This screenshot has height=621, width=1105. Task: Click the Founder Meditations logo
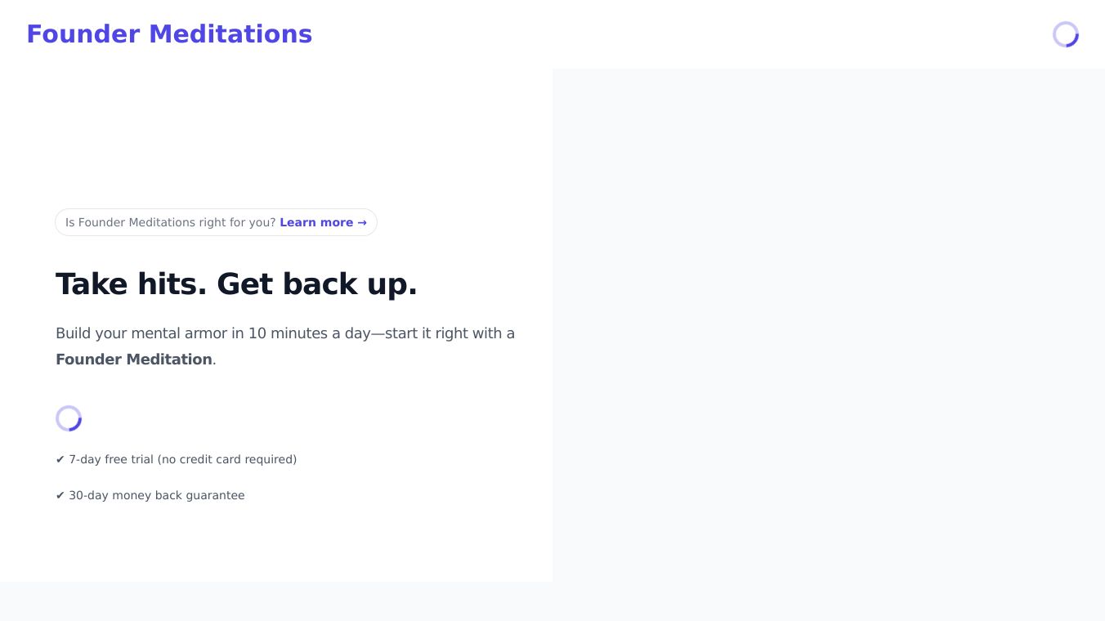pyautogui.click(x=168, y=34)
